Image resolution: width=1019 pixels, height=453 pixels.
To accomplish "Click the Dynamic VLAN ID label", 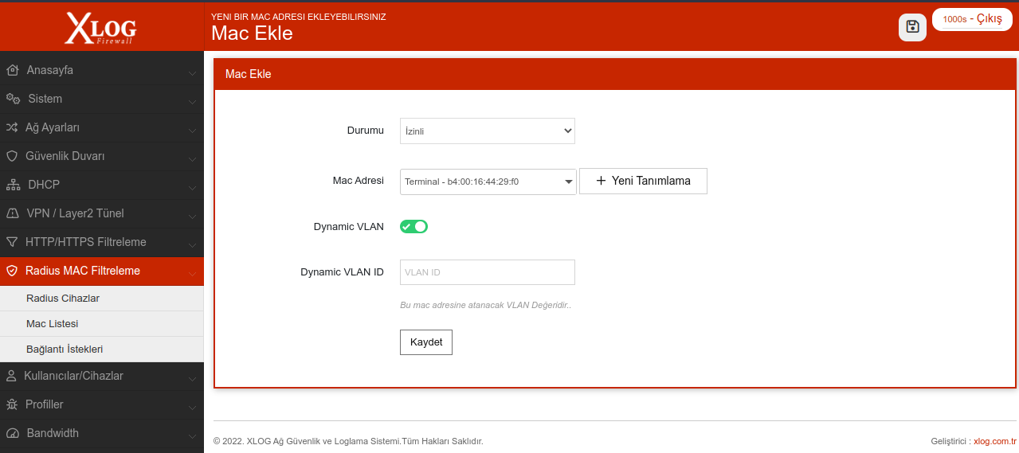I will pyautogui.click(x=342, y=272).
